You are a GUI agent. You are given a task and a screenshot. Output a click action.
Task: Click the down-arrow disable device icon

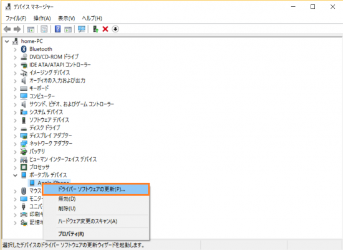click(x=115, y=29)
